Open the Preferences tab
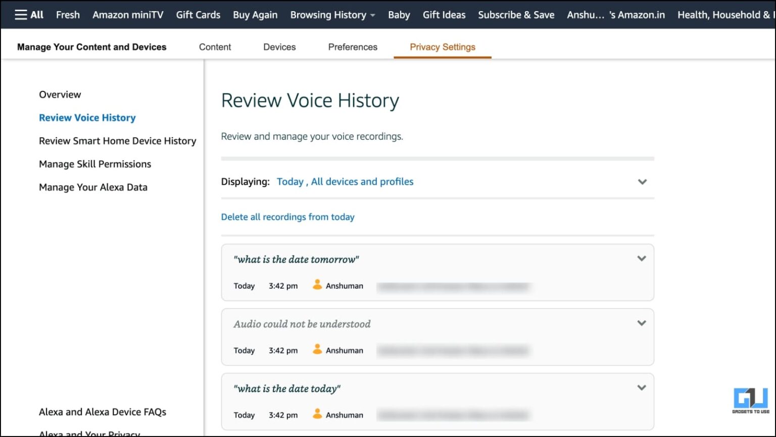The height and width of the screenshot is (437, 776). click(x=353, y=47)
